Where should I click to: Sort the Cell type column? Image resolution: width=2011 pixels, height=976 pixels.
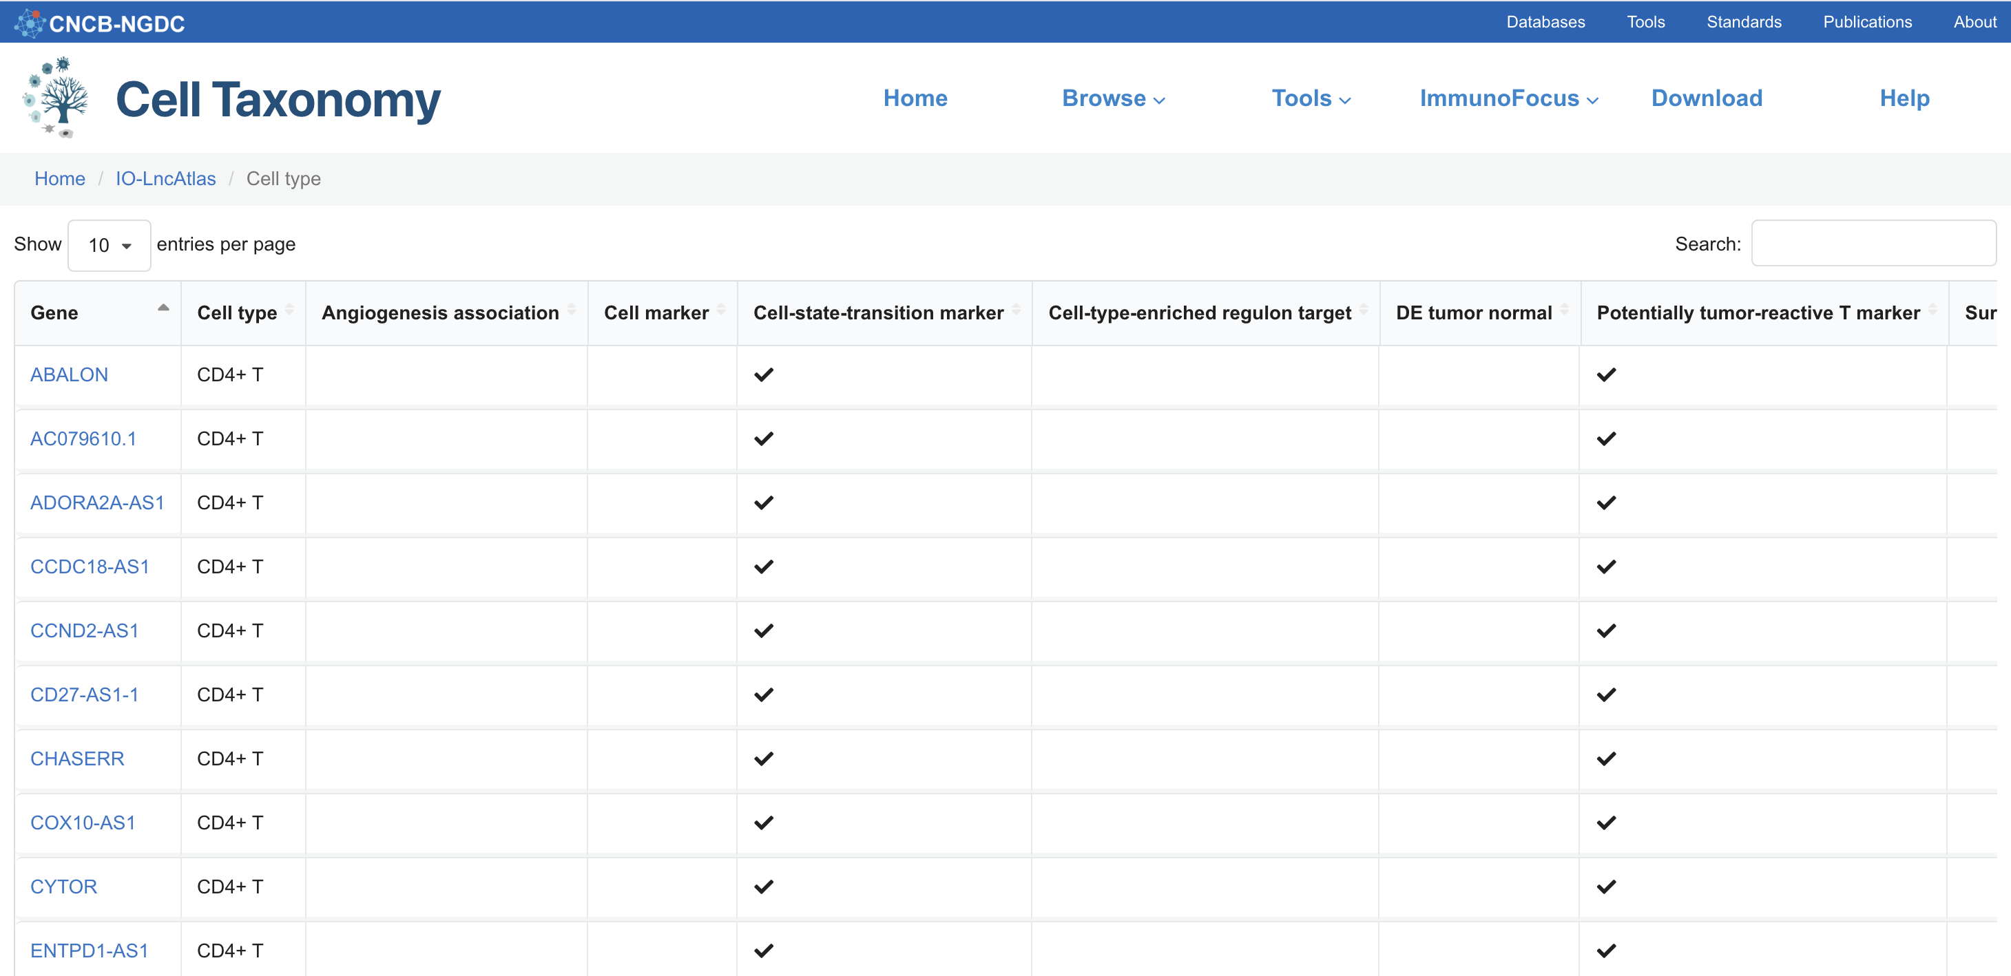(x=290, y=310)
